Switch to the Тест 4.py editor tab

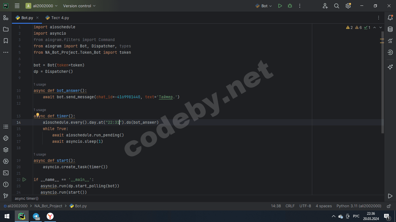(57, 18)
